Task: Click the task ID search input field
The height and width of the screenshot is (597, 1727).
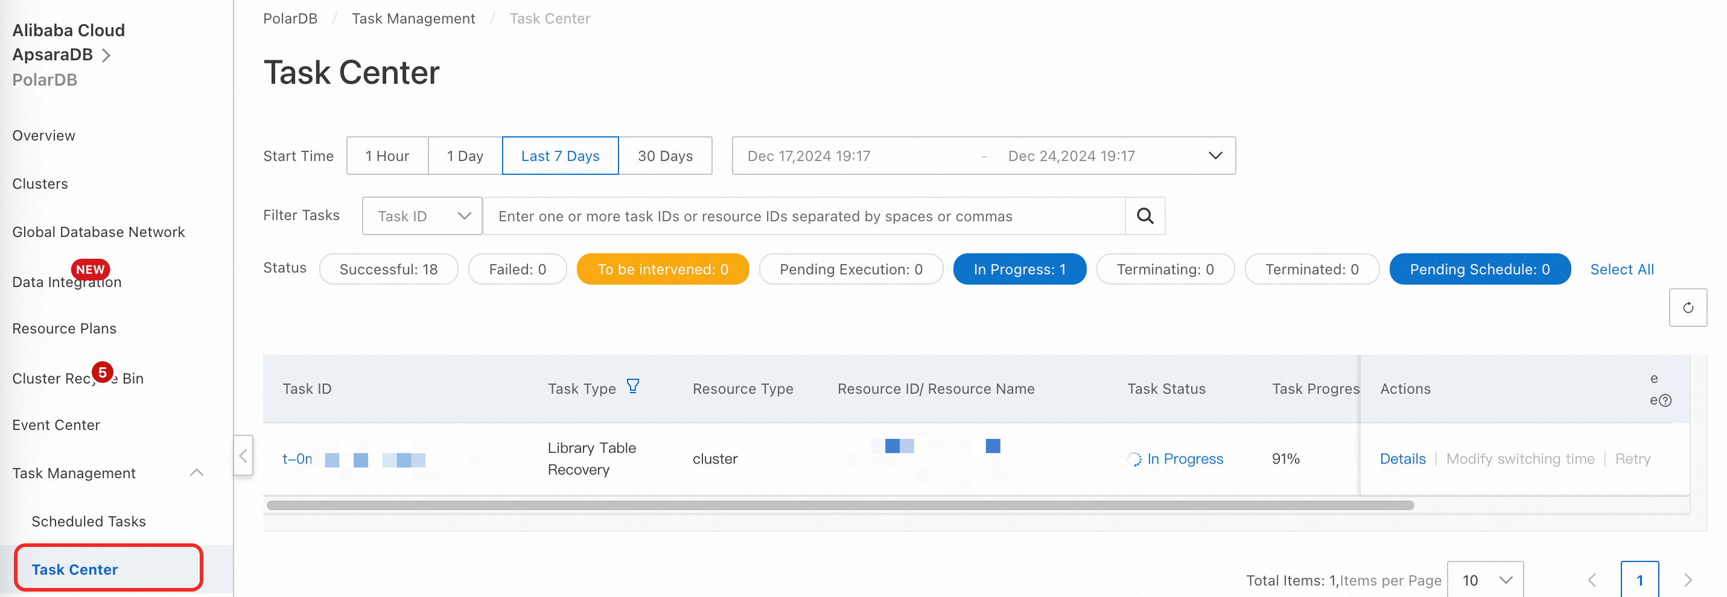Action: click(803, 216)
